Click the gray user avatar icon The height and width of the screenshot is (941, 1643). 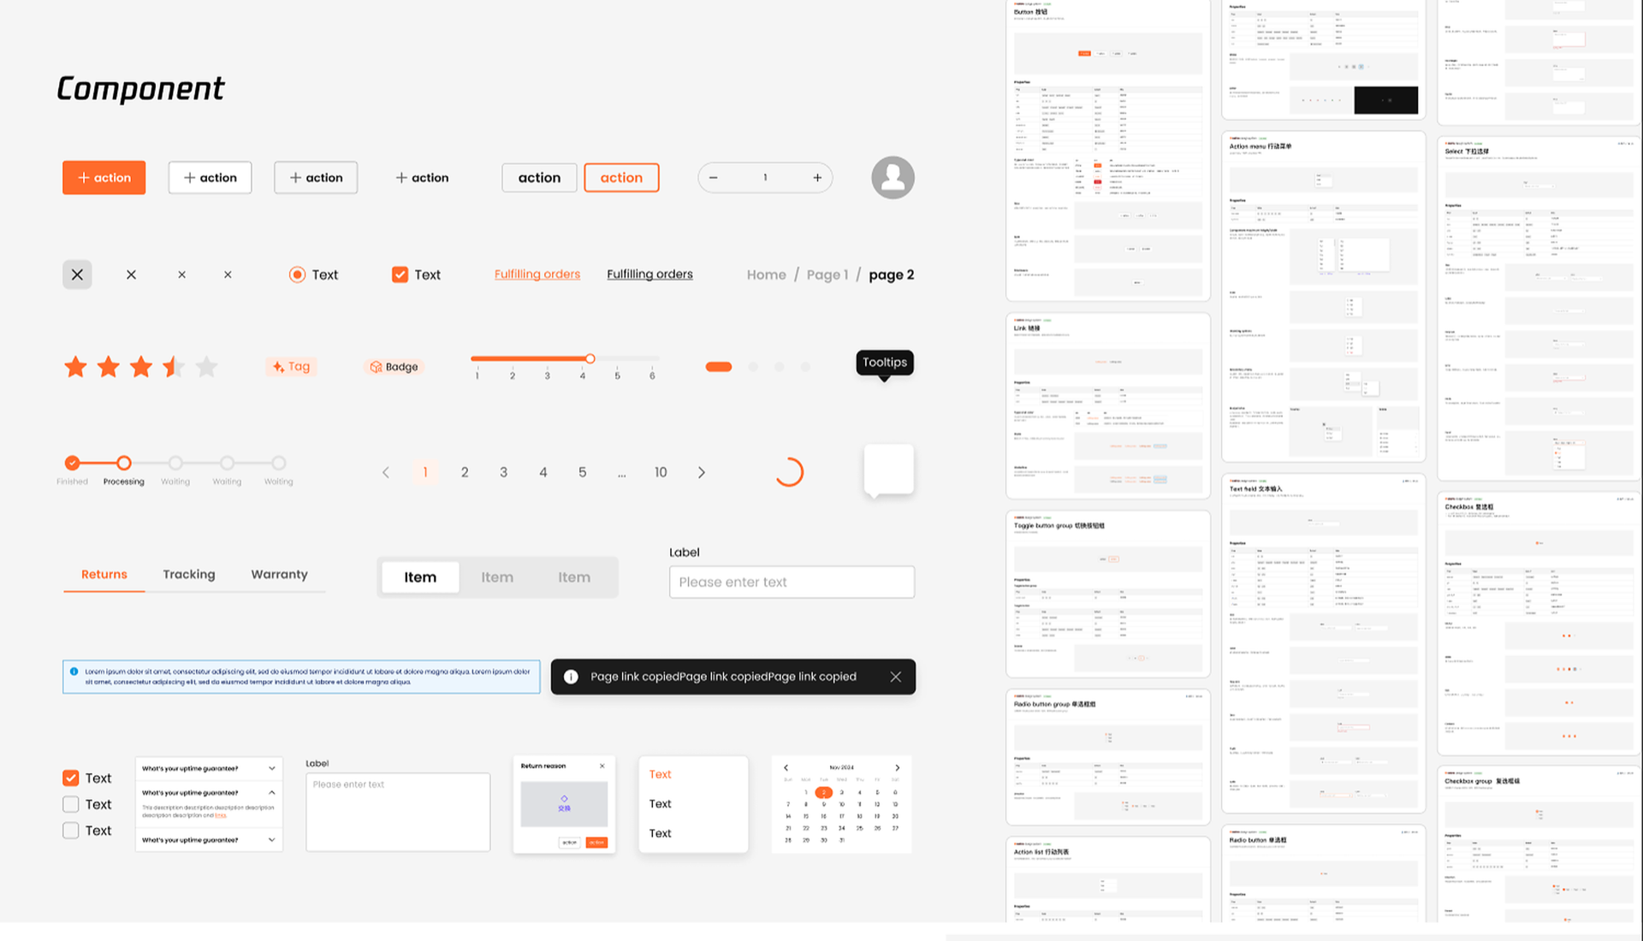click(x=893, y=177)
